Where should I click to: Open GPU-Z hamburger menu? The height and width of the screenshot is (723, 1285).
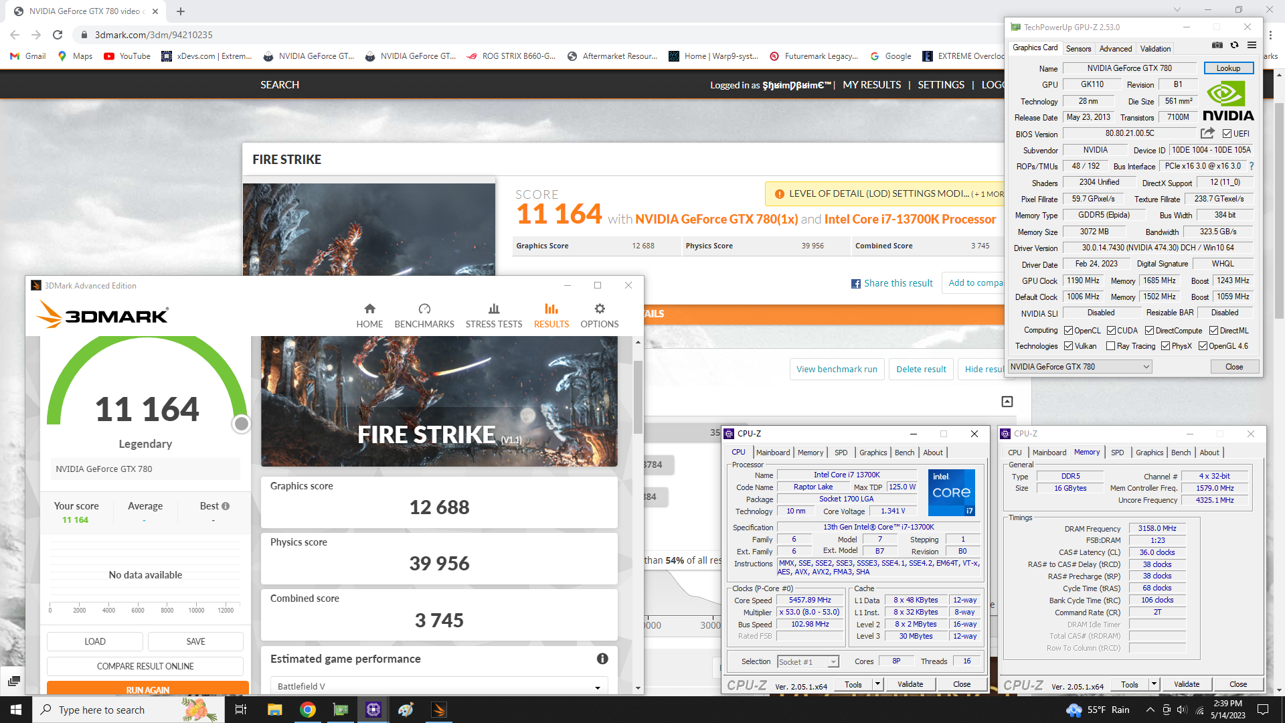(1252, 45)
